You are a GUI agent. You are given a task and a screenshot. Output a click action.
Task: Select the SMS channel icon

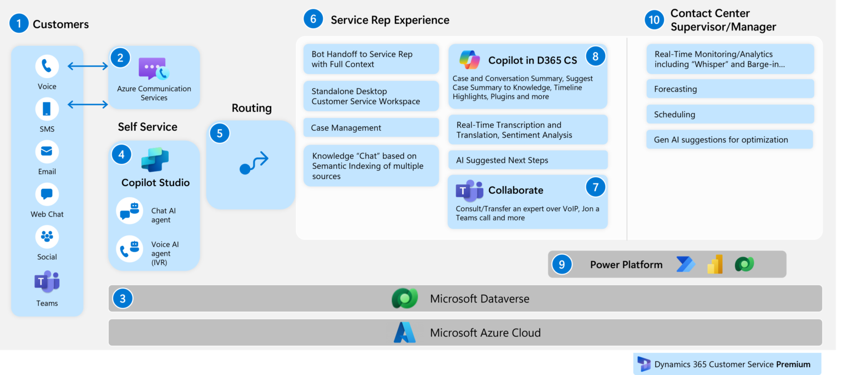[47, 109]
